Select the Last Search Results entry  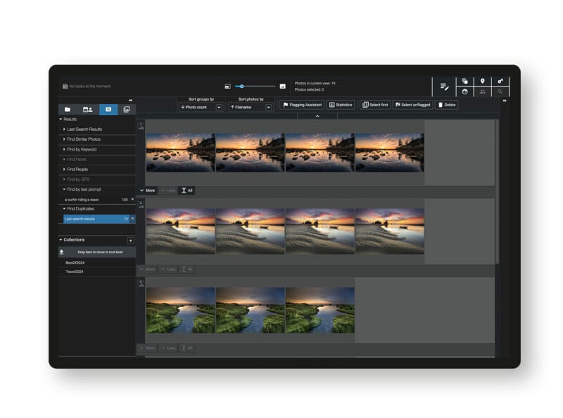(x=84, y=129)
